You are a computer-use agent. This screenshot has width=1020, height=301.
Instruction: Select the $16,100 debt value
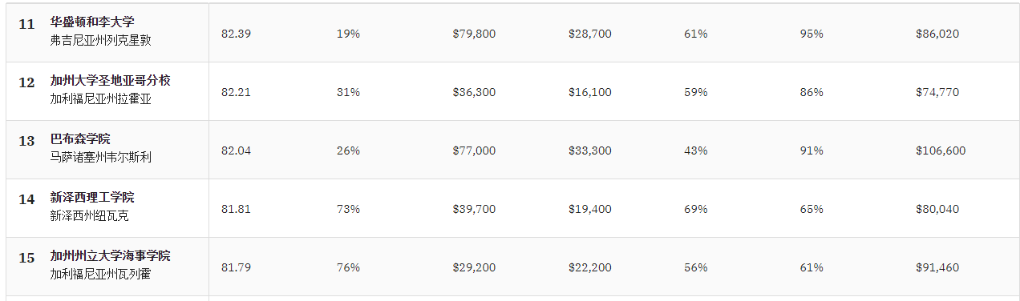click(589, 92)
